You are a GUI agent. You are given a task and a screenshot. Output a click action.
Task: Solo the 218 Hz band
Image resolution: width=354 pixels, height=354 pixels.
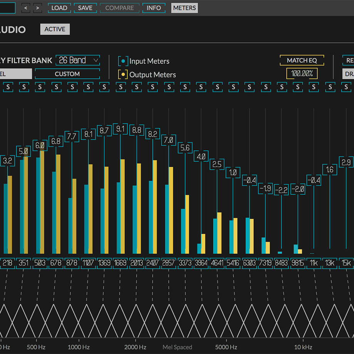coord(8,87)
